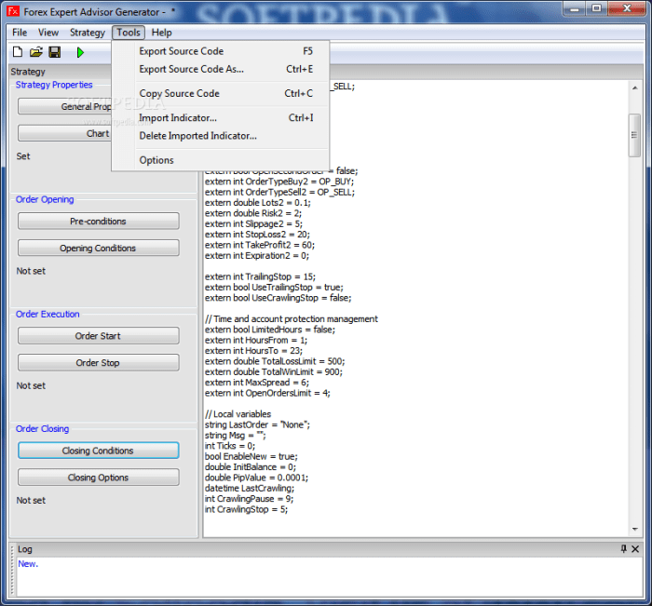652x606 pixels.
Task: Click the green Run arrow icon
Action: 80,52
